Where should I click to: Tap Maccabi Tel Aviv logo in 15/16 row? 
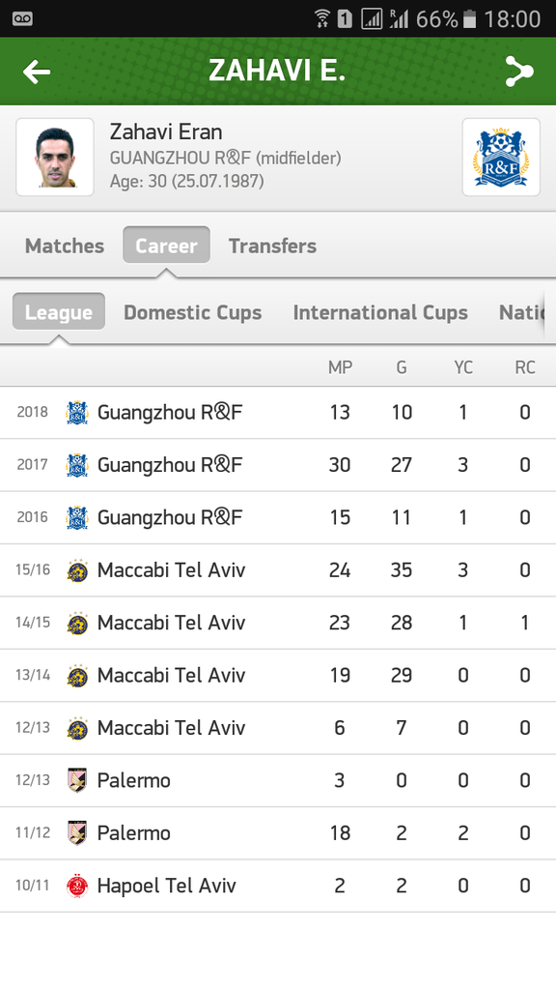tap(77, 570)
